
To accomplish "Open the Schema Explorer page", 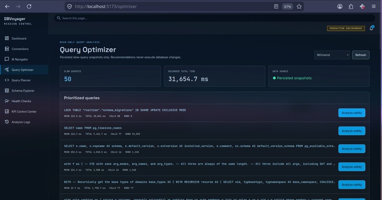I will pyautogui.click(x=24, y=91).
